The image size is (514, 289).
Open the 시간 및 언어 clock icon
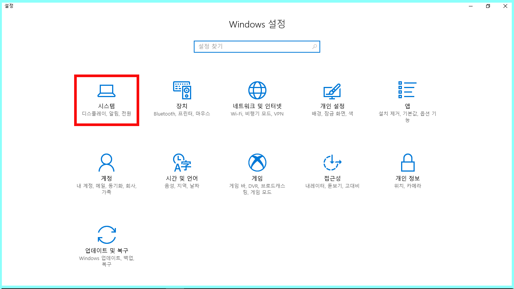point(182,163)
